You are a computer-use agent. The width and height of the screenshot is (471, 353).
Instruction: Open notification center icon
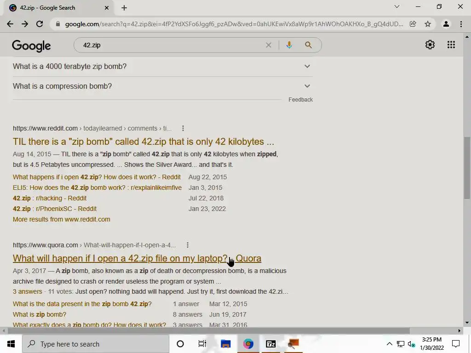(456, 344)
